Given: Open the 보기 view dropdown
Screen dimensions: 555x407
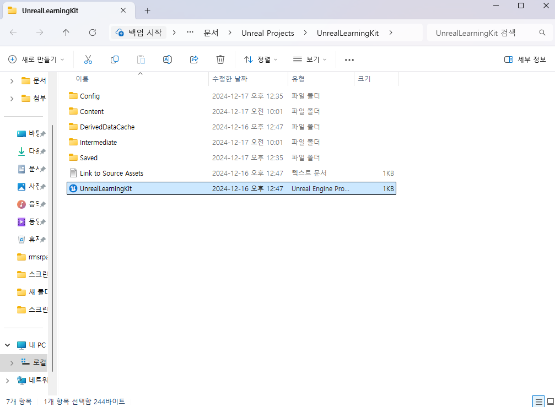Looking at the screenshot, I should coord(310,59).
